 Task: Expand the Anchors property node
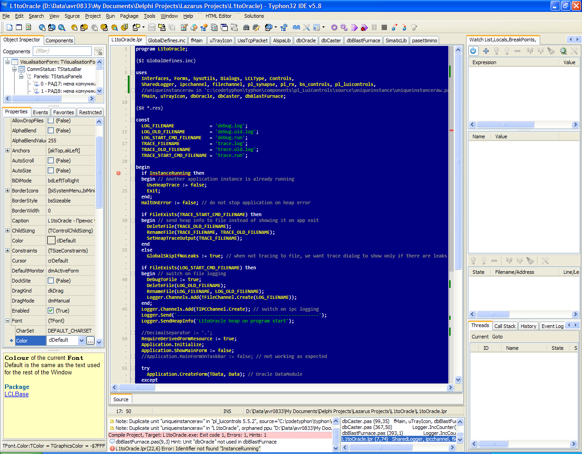click(x=7, y=151)
